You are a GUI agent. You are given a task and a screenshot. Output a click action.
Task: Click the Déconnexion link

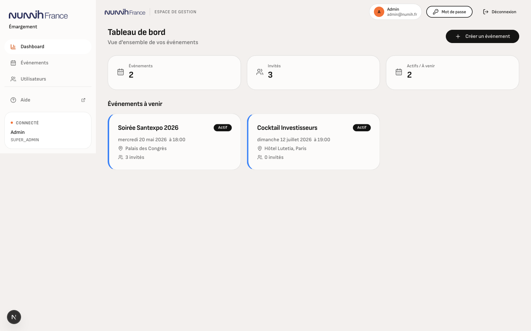[x=500, y=12]
